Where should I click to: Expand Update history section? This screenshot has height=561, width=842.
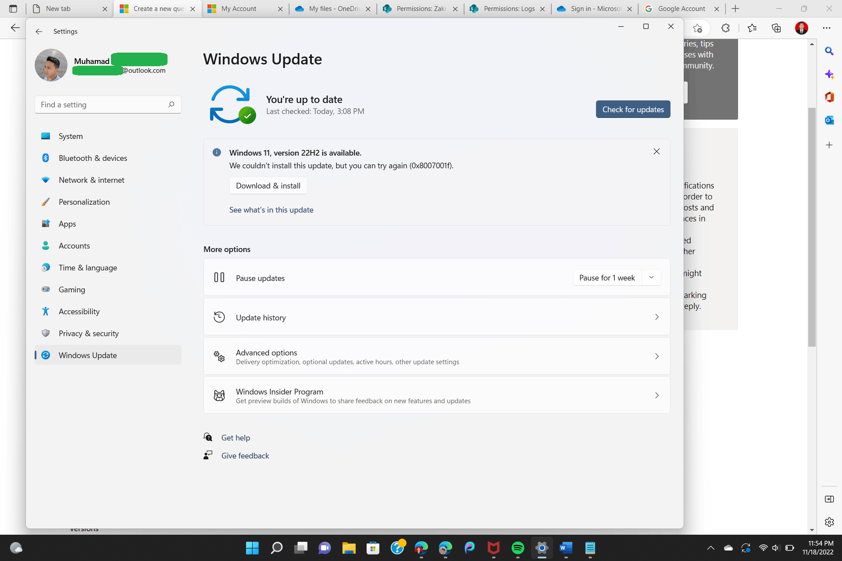[437, 317]
